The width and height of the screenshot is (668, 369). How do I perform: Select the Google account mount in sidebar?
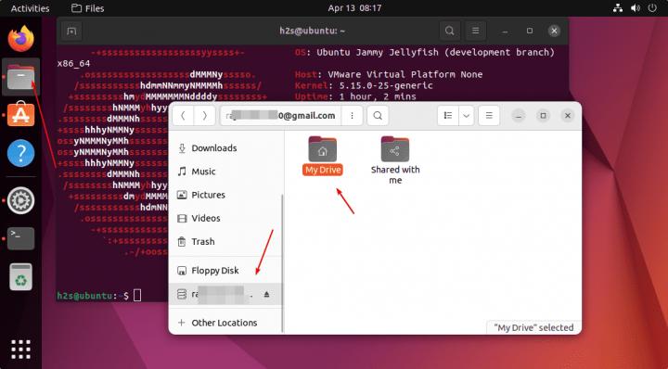[x=225, y=294]
